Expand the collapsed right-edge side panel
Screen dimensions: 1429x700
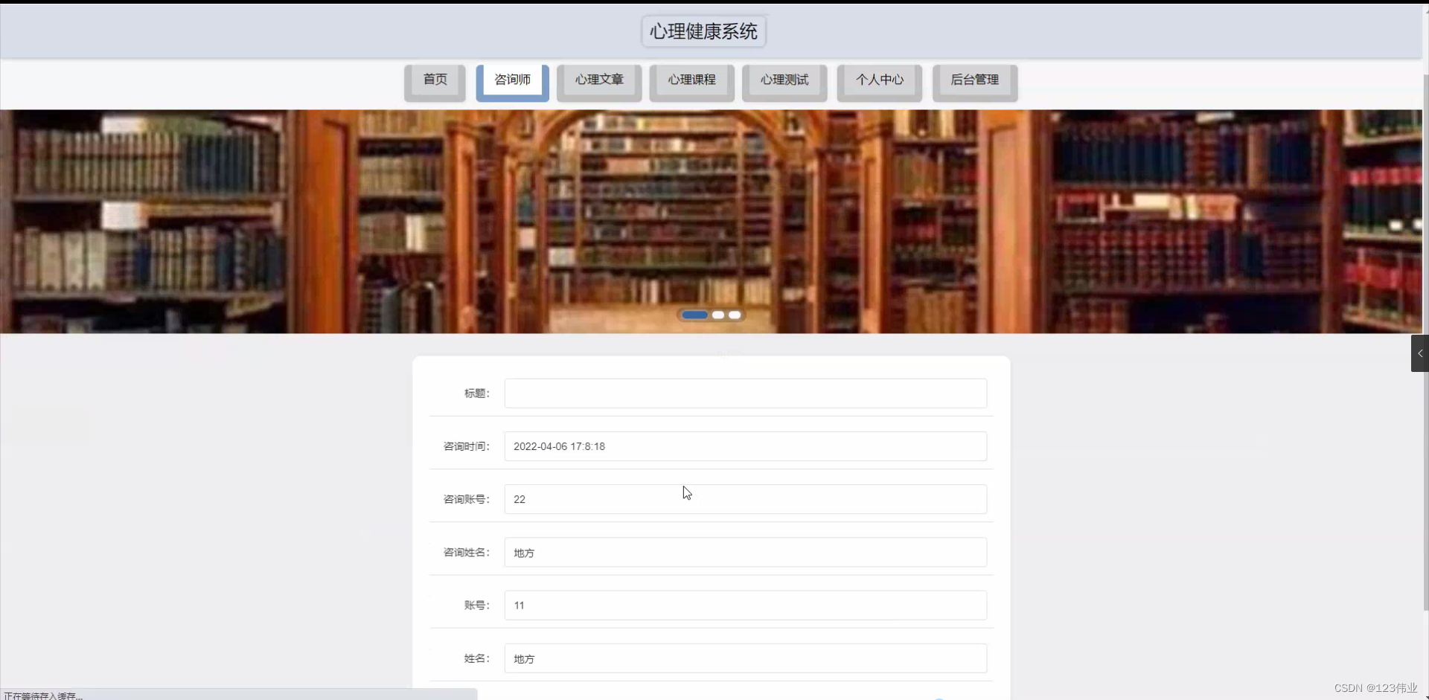pos(1420,353)
